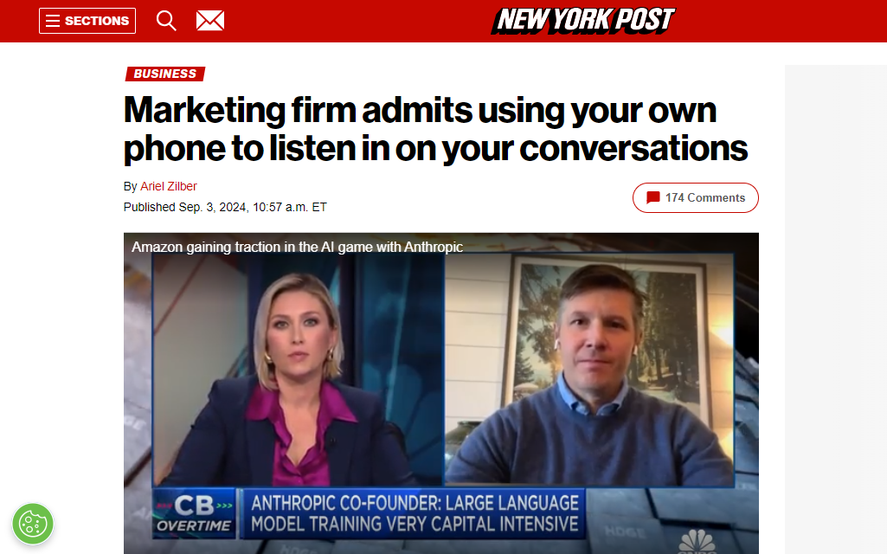Play the Amazon Anthropic video

click(x=441, y=393)
